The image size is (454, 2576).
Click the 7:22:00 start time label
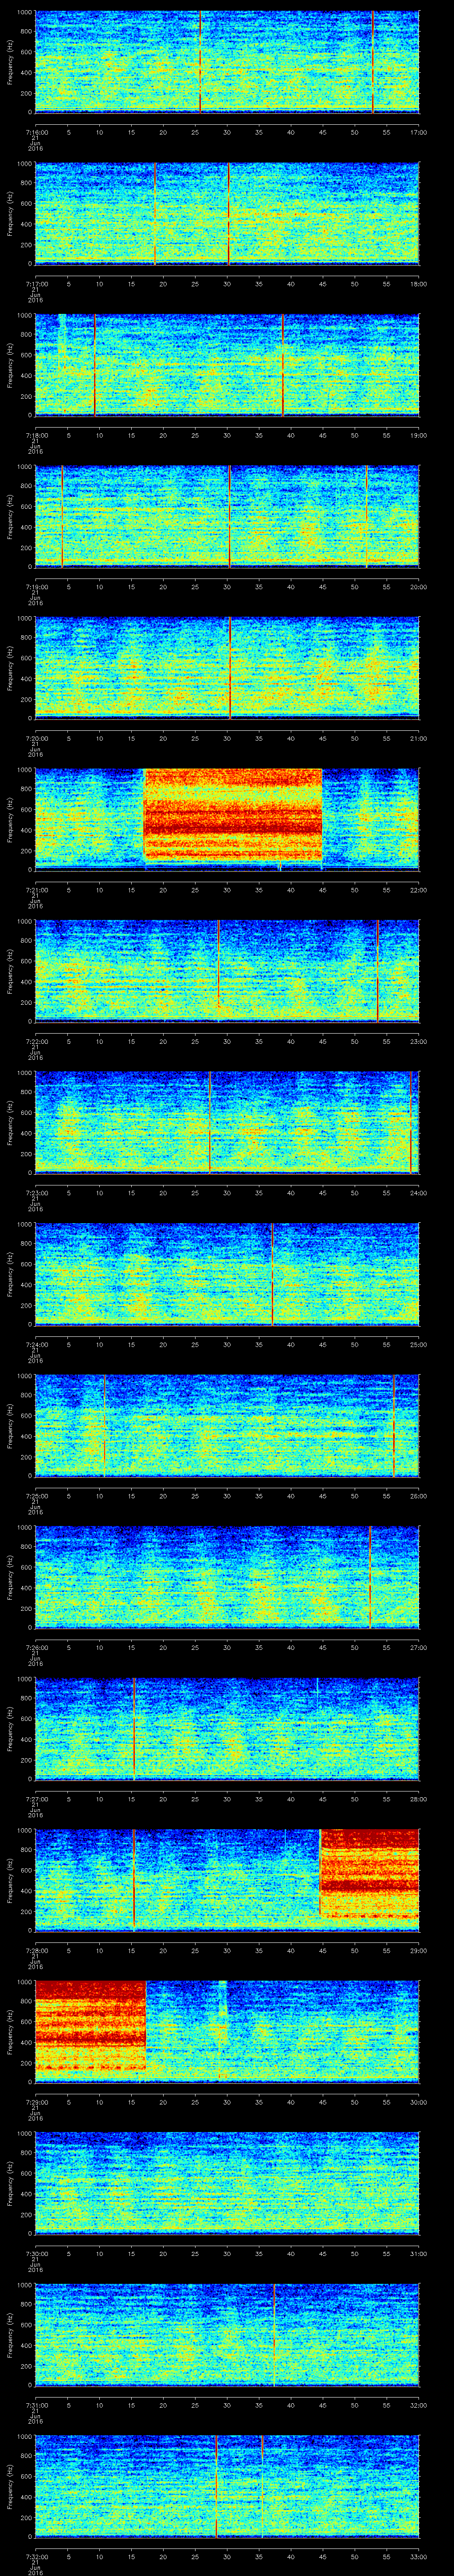[36, 1041]
